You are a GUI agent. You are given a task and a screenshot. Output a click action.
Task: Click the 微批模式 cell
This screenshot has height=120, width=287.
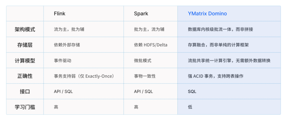pyautogui.click(x=143, y=61)
